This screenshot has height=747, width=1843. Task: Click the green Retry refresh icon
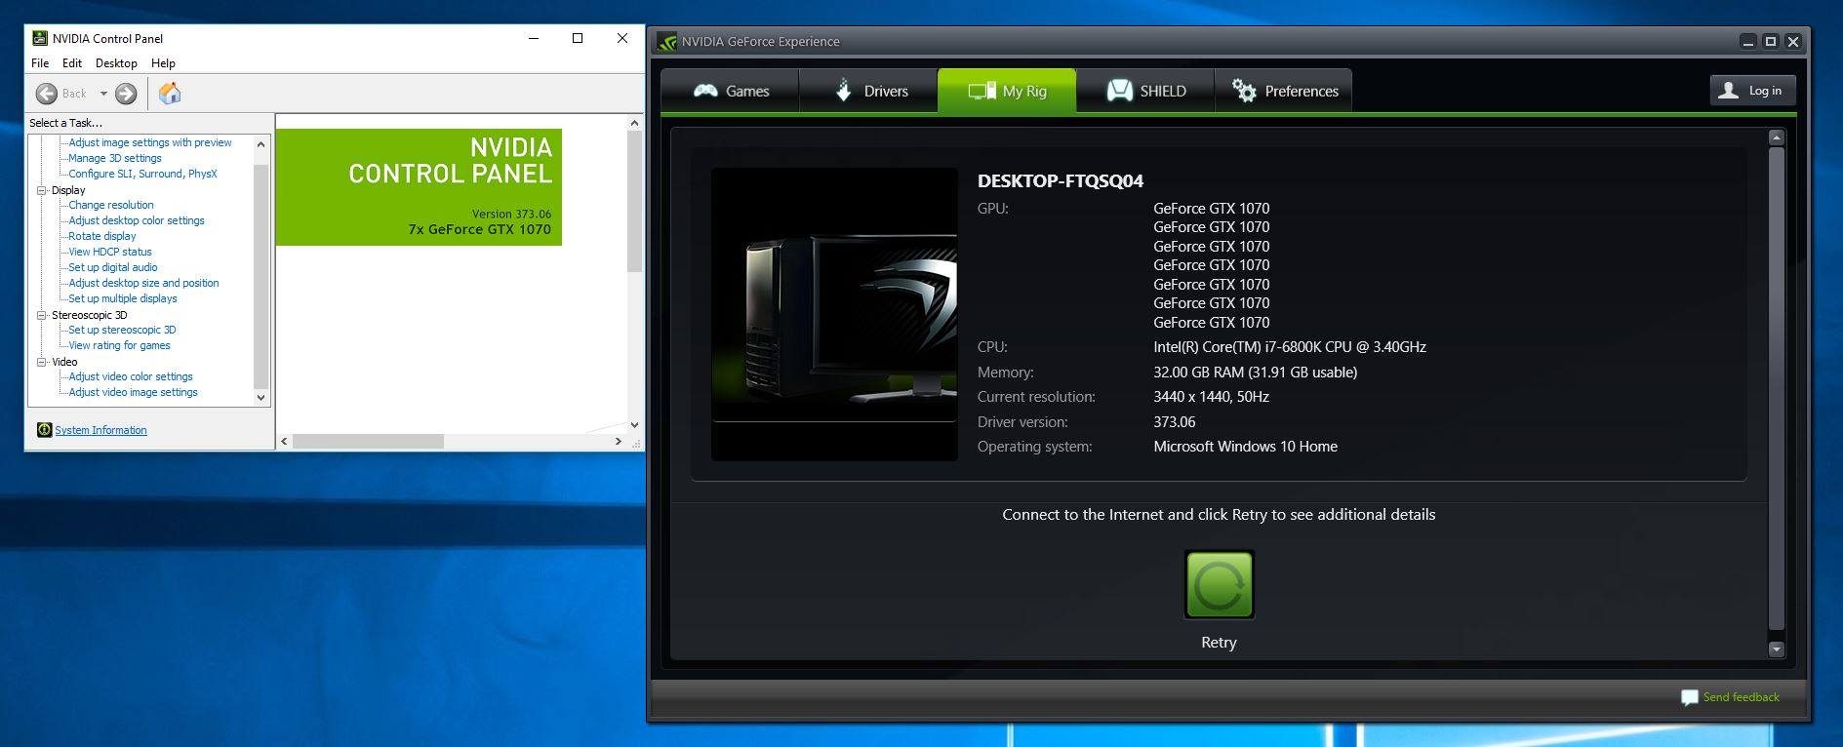[x=1220, y=585]
